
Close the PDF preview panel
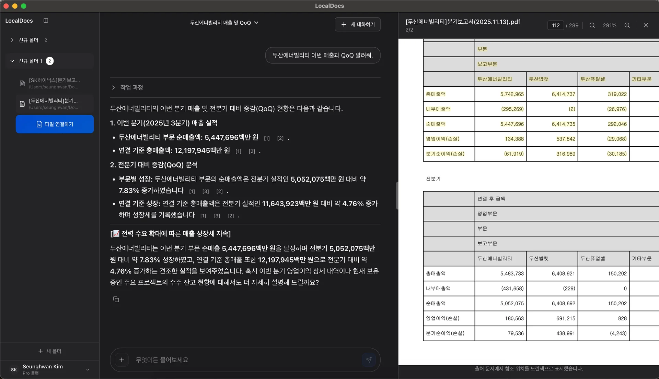(646, 25)
